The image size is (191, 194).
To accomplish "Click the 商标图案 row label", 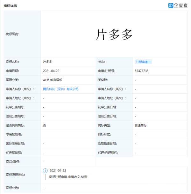I will [12, 34].
